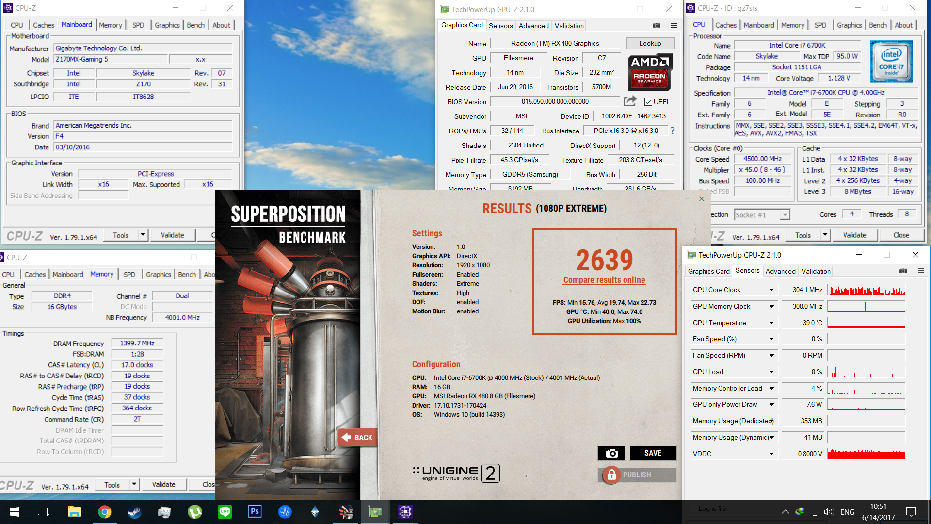Click the '1399.7 MHz' DRAM Frequency value

tap(137, 343)
